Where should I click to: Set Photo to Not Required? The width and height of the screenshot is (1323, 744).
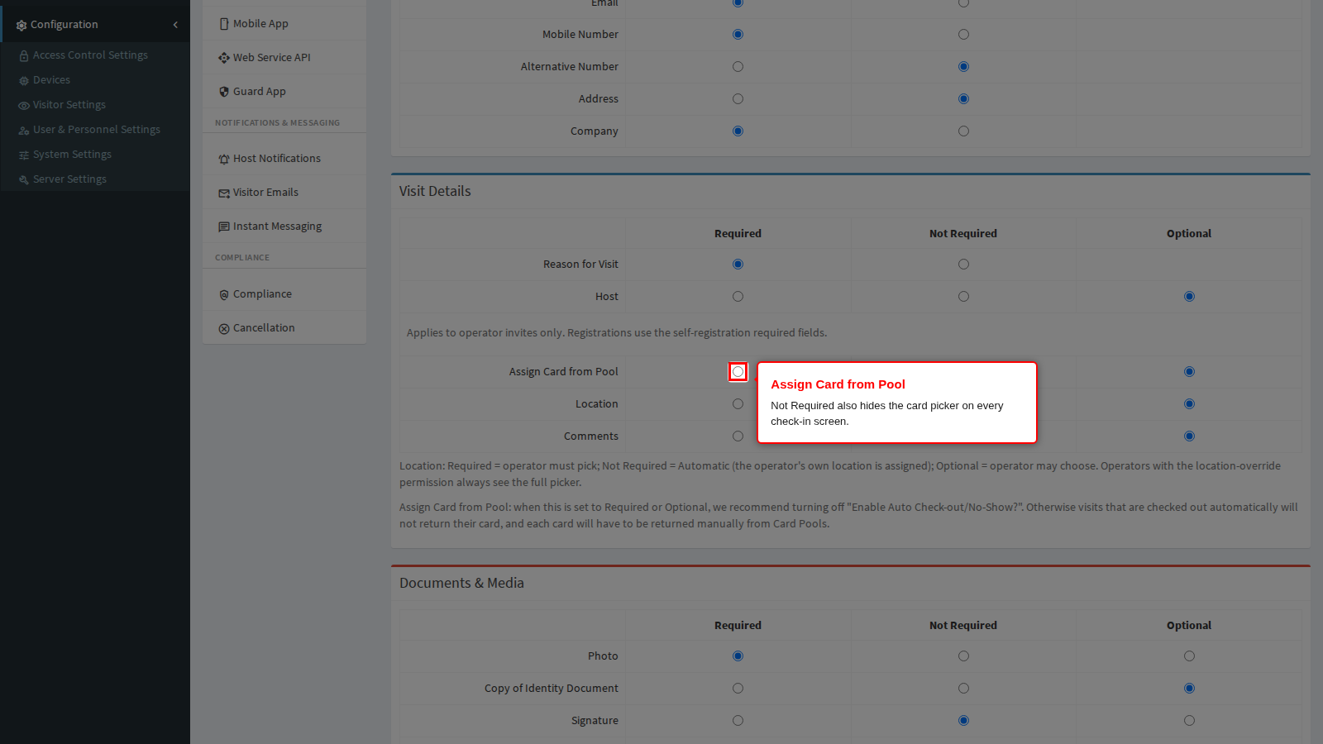click(963, 656)
